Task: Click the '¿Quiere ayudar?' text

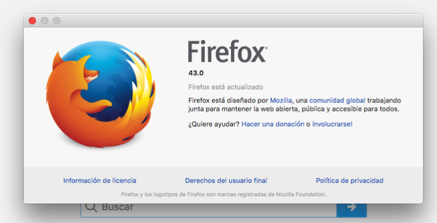Action: pyautogui.click(x=214, y=124)
